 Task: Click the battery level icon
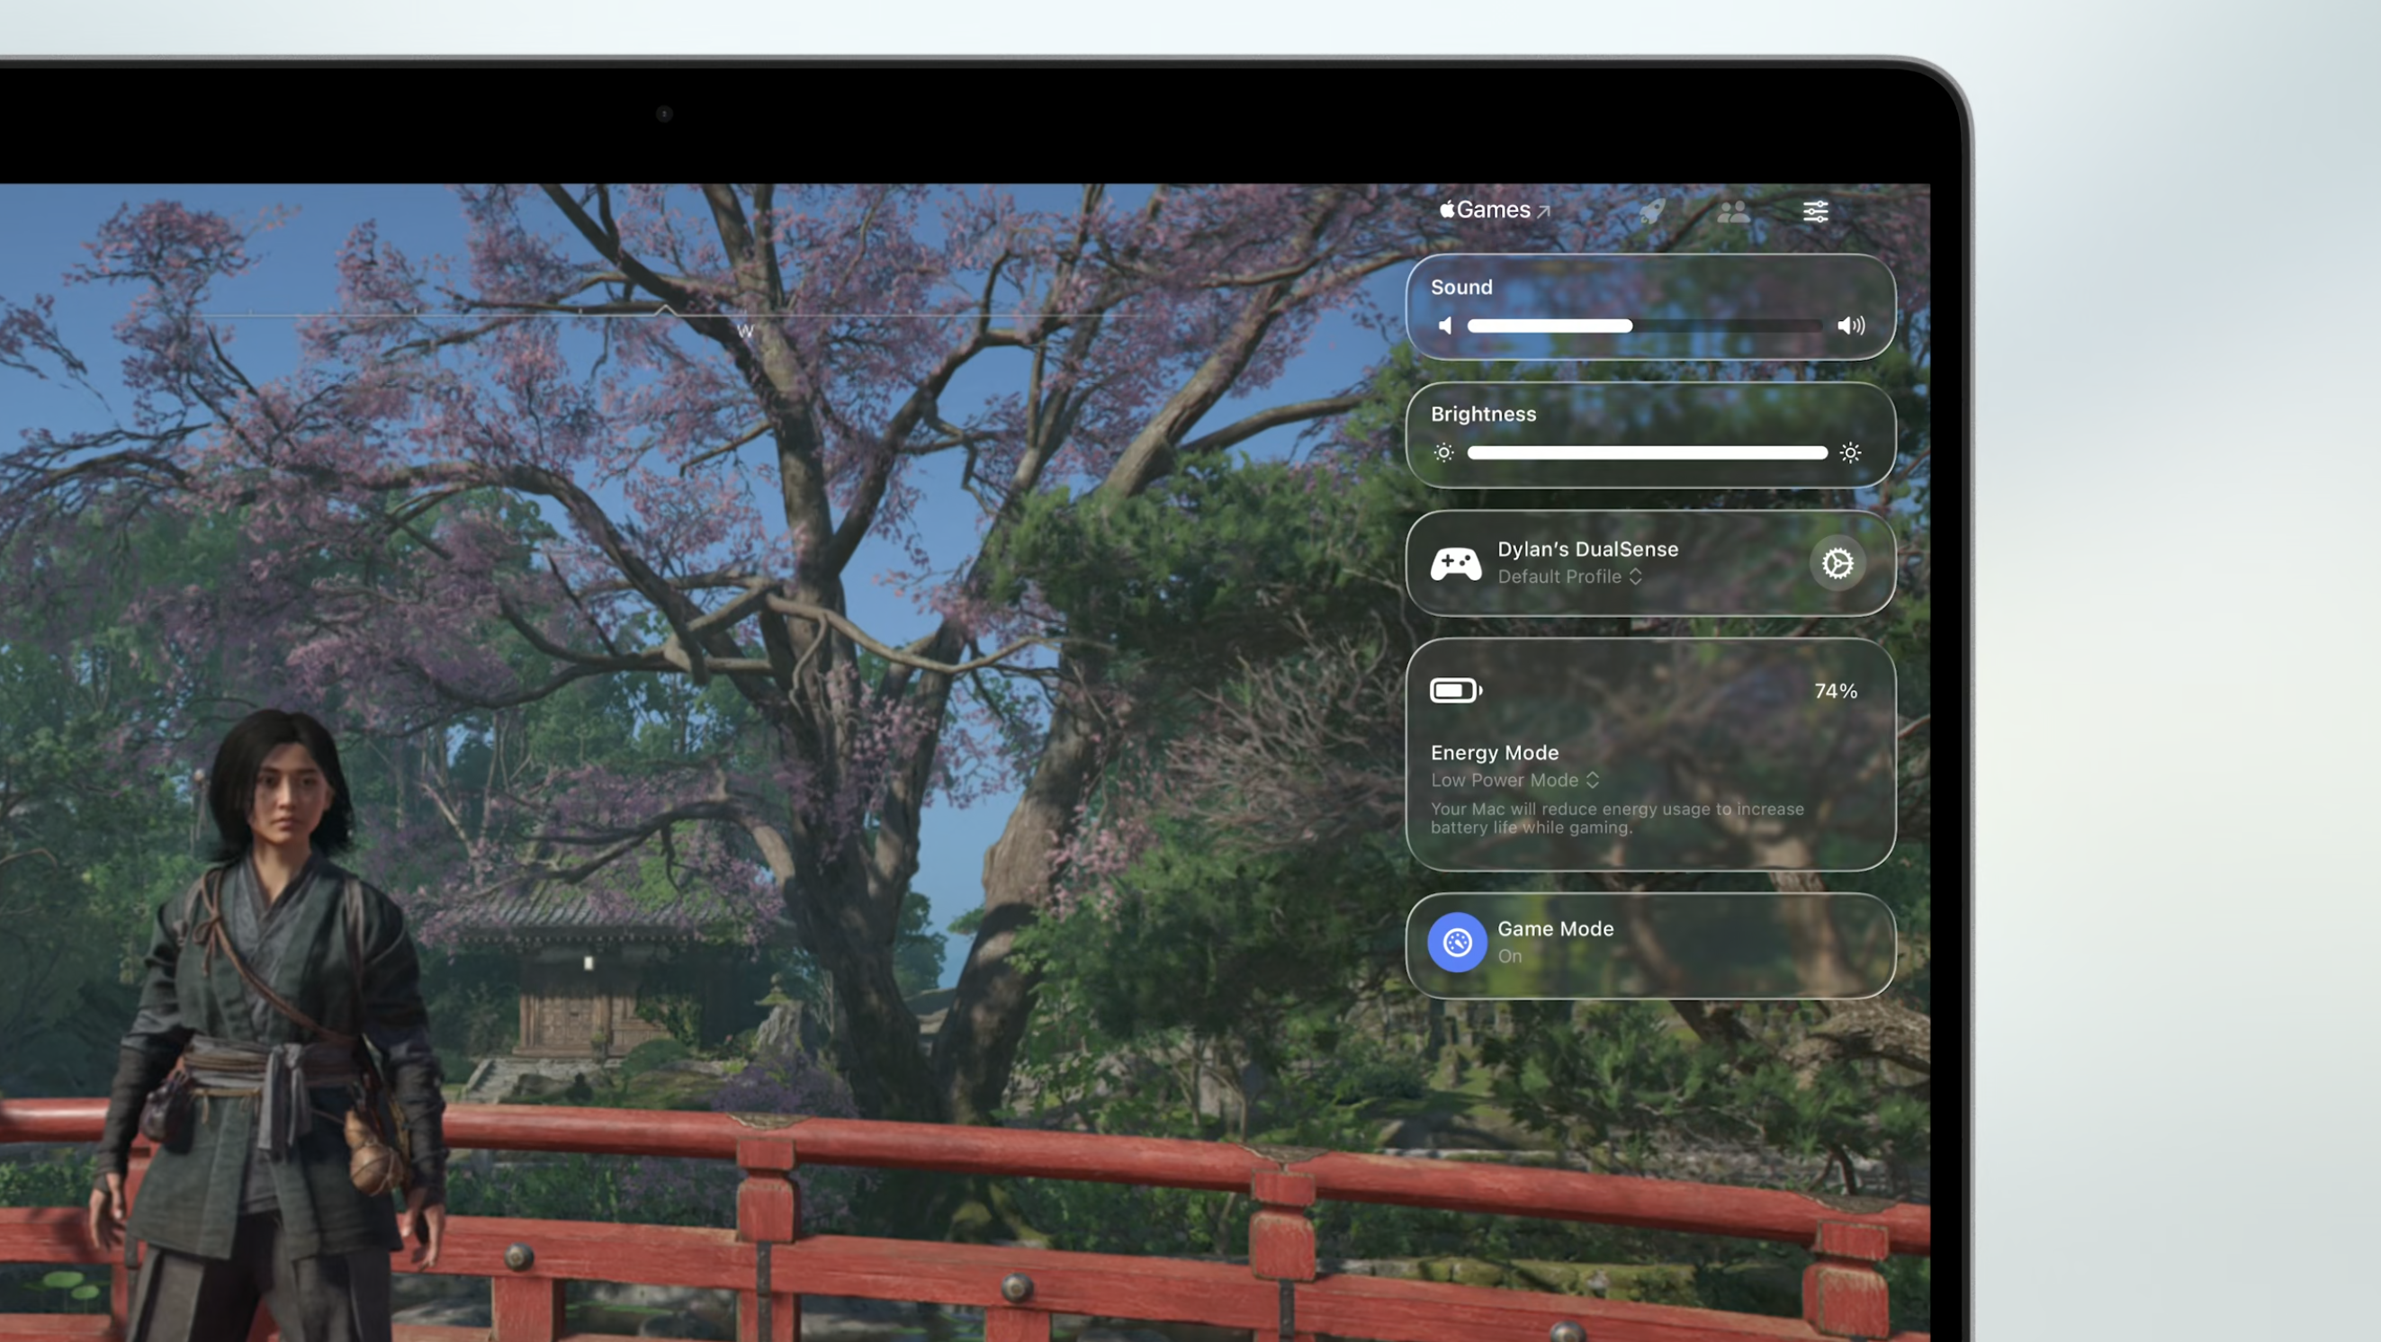pyautogui.click(x=1456, y=691)
